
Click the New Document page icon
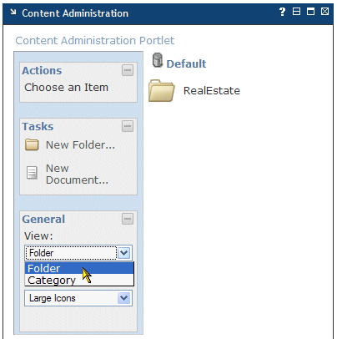click(32, 173)
